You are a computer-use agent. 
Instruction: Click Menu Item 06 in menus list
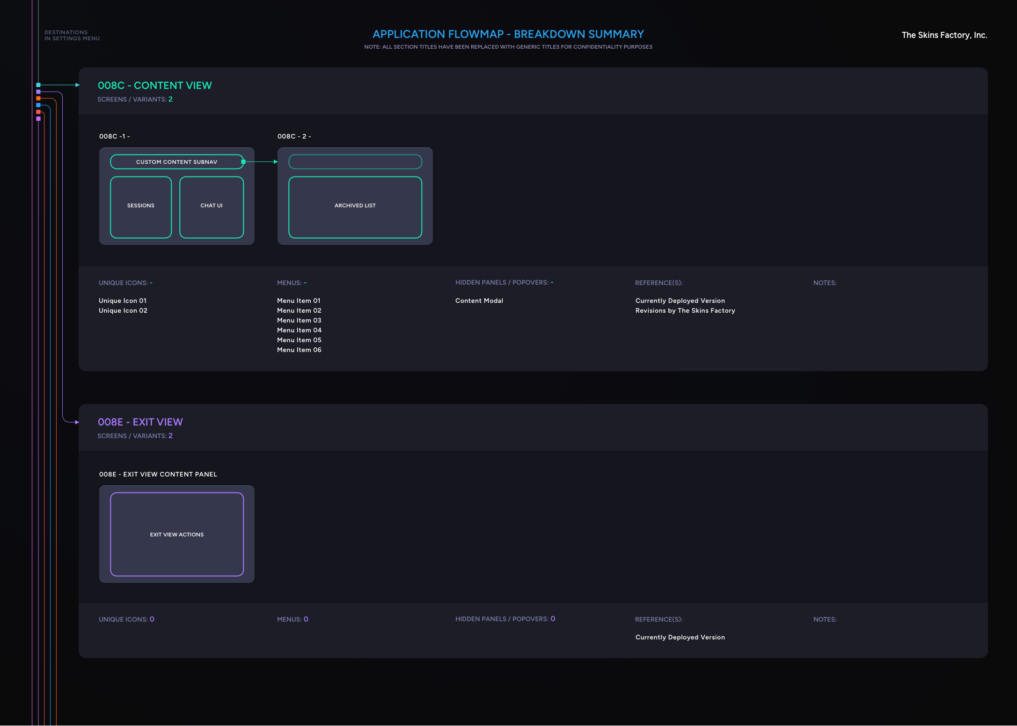[x=299, y=350]
